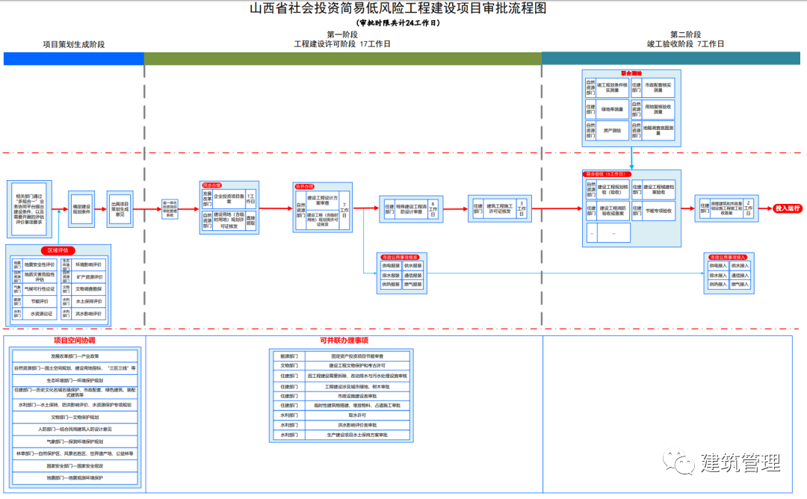807x499 pixels.
Task: Select the "企业投资项目备案" cell
Action: pyautogui.click(x=229, y=199)
